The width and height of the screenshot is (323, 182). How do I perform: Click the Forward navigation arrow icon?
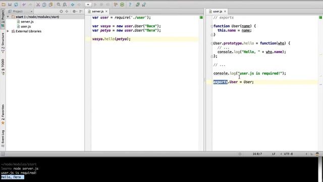point(79,5)
